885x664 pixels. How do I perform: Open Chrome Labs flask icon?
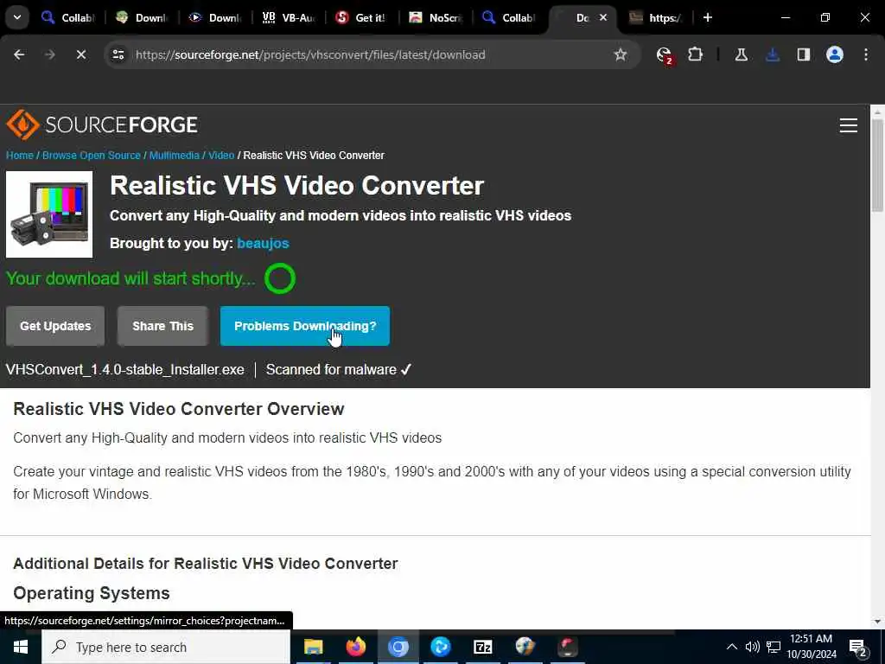tap(741, 54)
